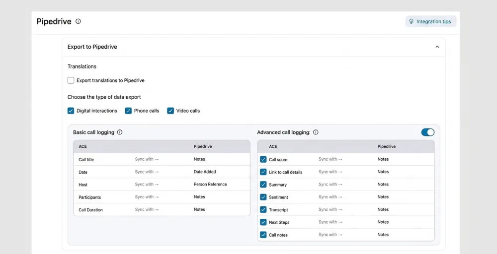Click info icon beside Advanced call logging
This screenshot has width=497, height=254.
[x=316, y=132]
